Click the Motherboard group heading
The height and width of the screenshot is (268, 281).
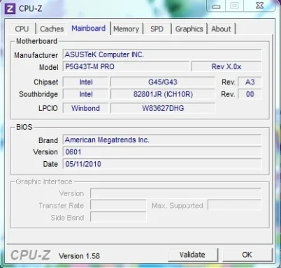click(36, 41)
